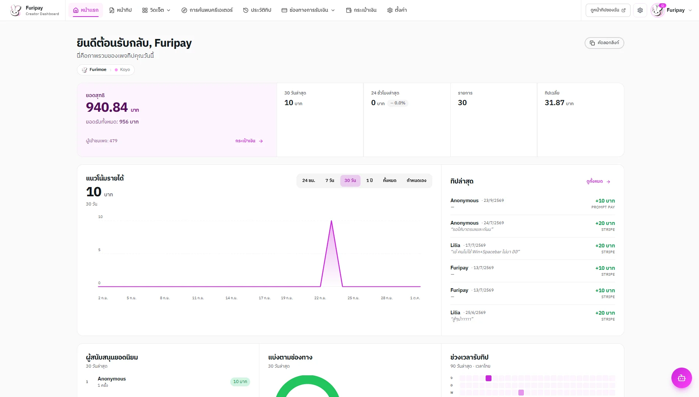Click the arrow beside ดูทั้งหมด

[x=608, y=182]
